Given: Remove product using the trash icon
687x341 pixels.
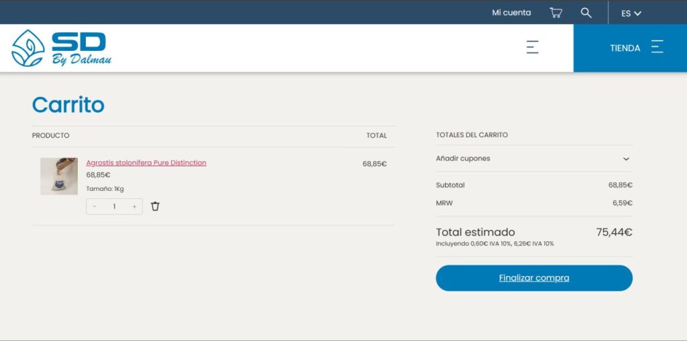Looking at the screenshot, I should 155,206.
